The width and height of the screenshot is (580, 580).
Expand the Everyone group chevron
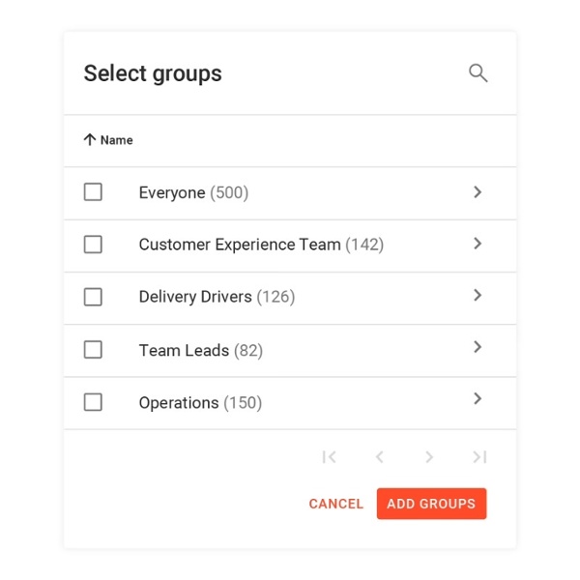[478, 192]
